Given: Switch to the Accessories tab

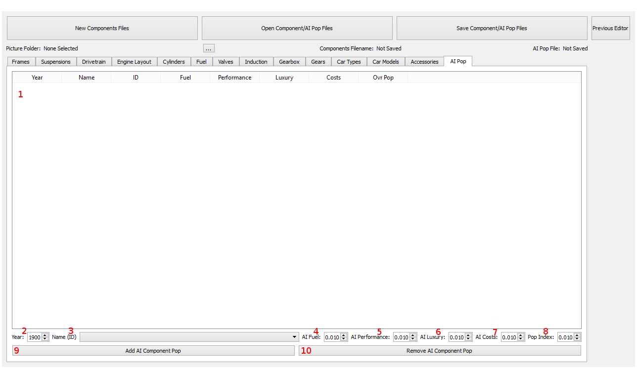Looking at the screenshot, I should pyautogui.click(x=424, y=62).
